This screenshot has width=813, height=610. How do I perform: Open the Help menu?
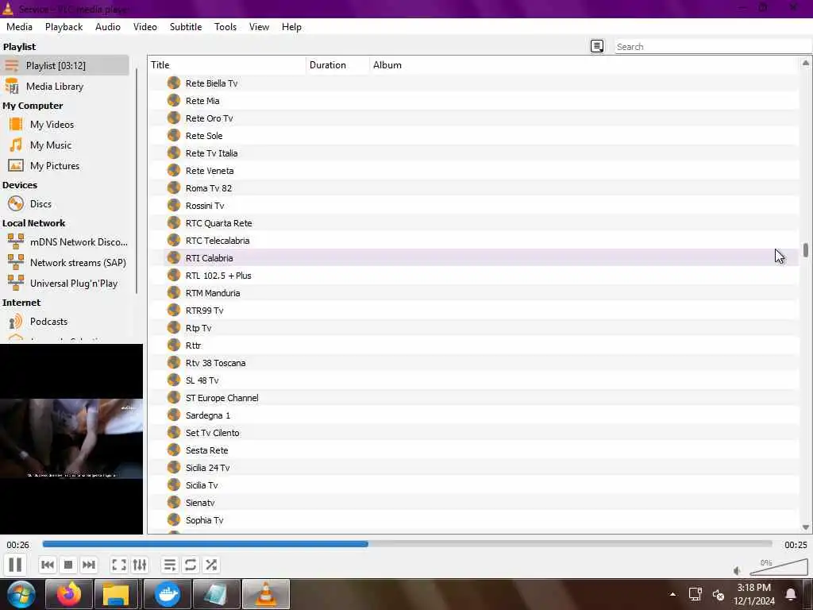[x=291, y=27]
